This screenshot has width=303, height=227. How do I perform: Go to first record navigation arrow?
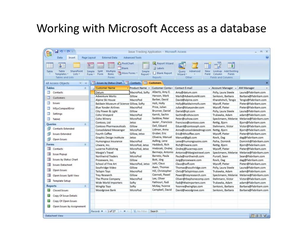pos(102,211)
